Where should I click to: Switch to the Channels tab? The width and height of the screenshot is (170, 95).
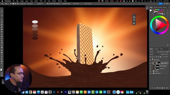[156, 49]
